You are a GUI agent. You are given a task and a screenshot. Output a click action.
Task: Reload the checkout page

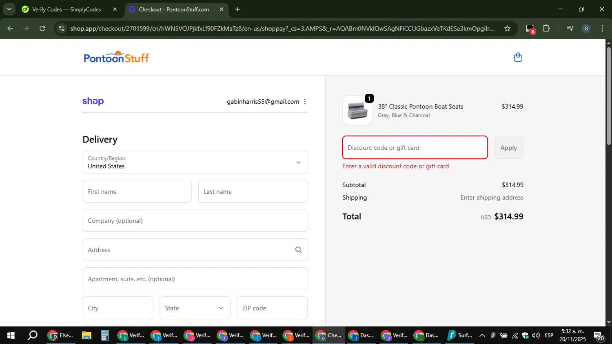click(42, 29)
